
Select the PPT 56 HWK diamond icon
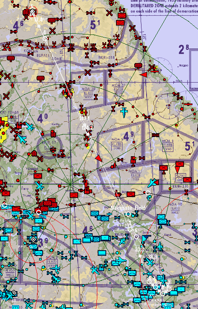tap(33, 240)
